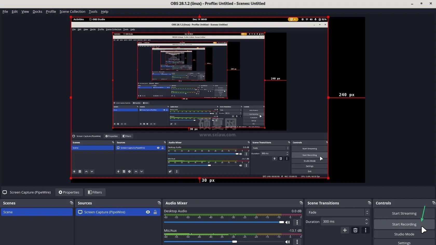Click microphone icon in preview top bar

coord(315,19)
